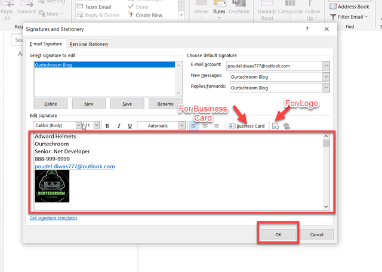Click the Delete signature button
The height and width of the screenshot is (272, 382).
[51, 104]
